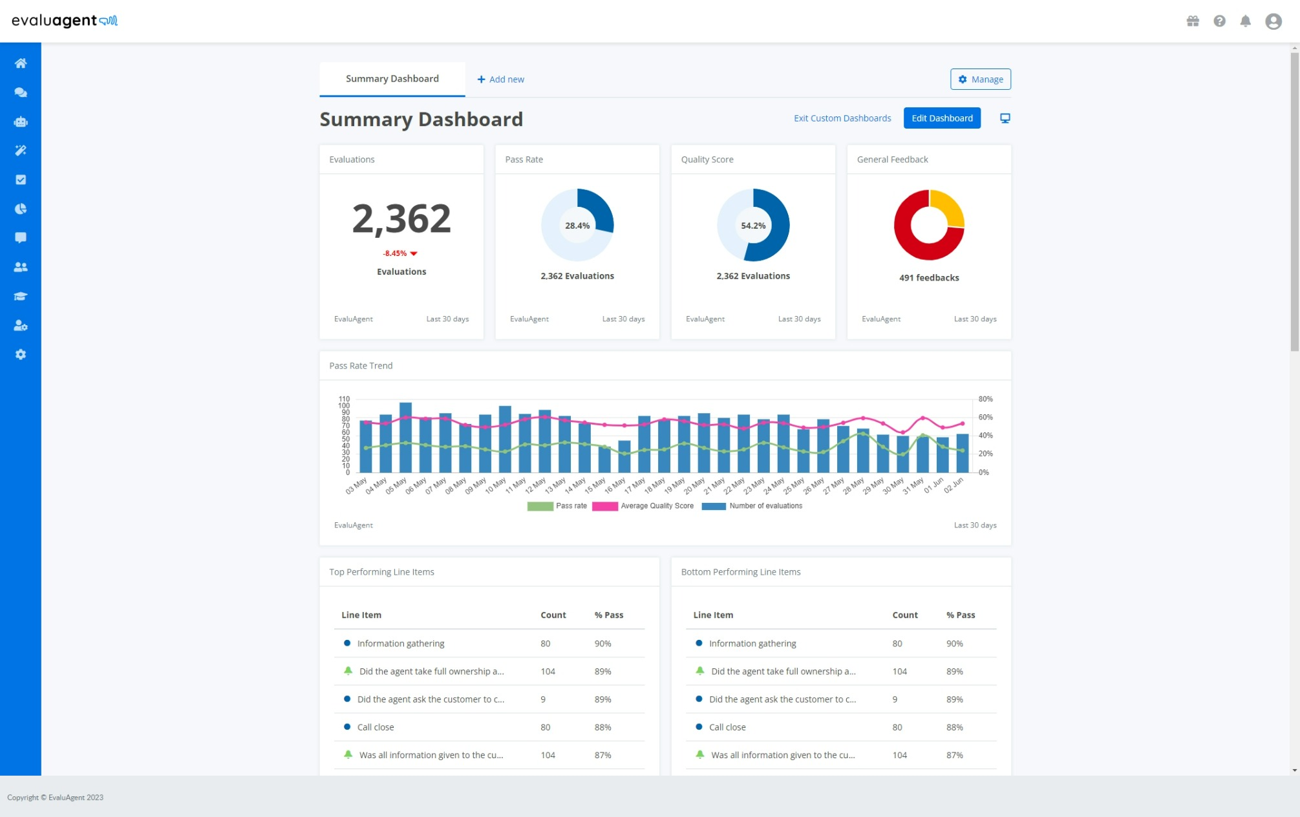The image size is (1300, 817).
Task: Click the teams icon showing two users
Action: [21, 267]
